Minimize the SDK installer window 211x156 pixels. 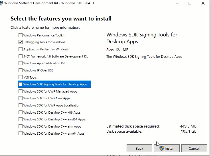point(177,3)
